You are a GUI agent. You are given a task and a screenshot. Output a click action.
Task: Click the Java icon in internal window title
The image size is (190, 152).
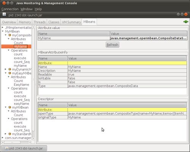[4, 14]
